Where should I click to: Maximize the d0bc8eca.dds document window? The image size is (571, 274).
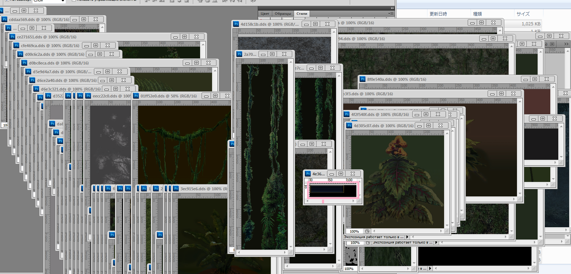click(x=196, y=63)
